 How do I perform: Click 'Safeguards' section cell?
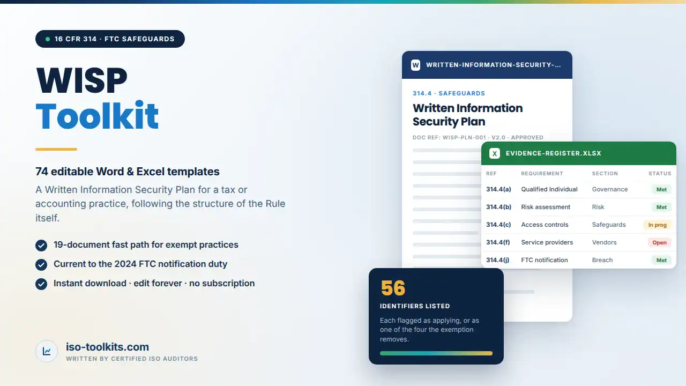pos(609,225)
